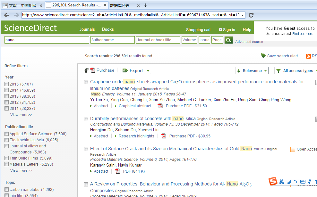Viewport: 317px width, 197px height.
Task: Tick the 2013 year filter checkbox
Action: 7,96
